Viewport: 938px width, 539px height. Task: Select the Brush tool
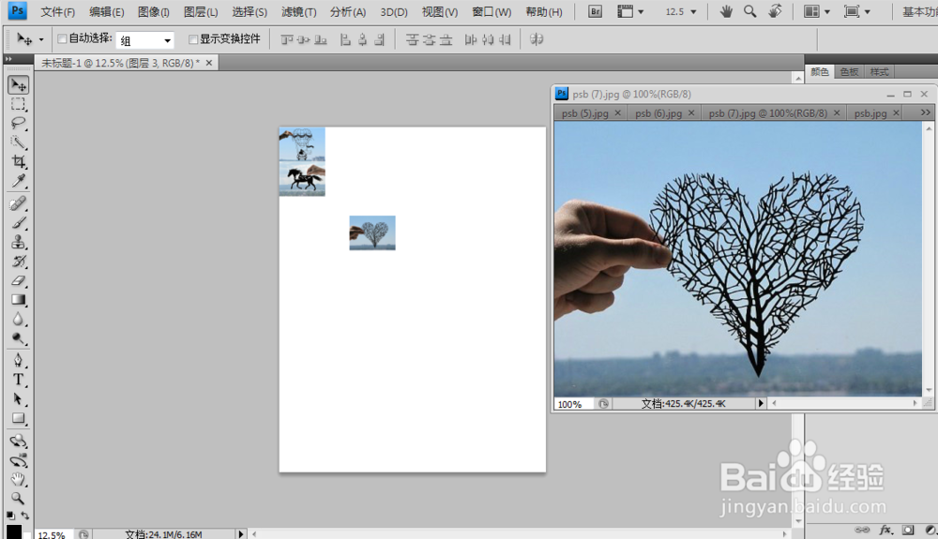click(x=19, y=223)
